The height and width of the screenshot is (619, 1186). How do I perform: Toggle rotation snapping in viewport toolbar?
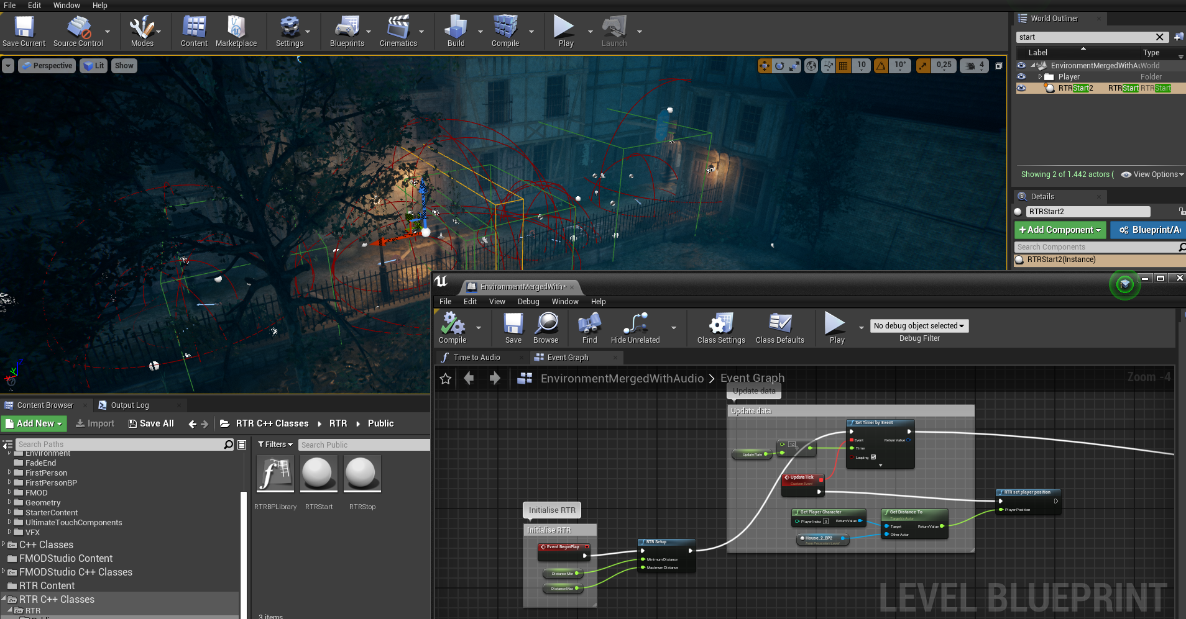click(x=881, y=66)
